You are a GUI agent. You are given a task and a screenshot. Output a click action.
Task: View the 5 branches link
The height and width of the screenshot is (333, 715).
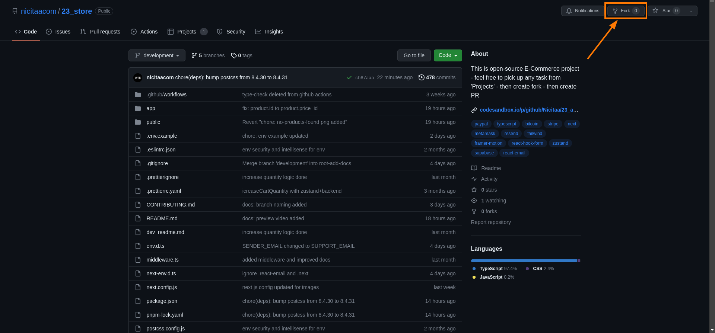coord(208,55)
